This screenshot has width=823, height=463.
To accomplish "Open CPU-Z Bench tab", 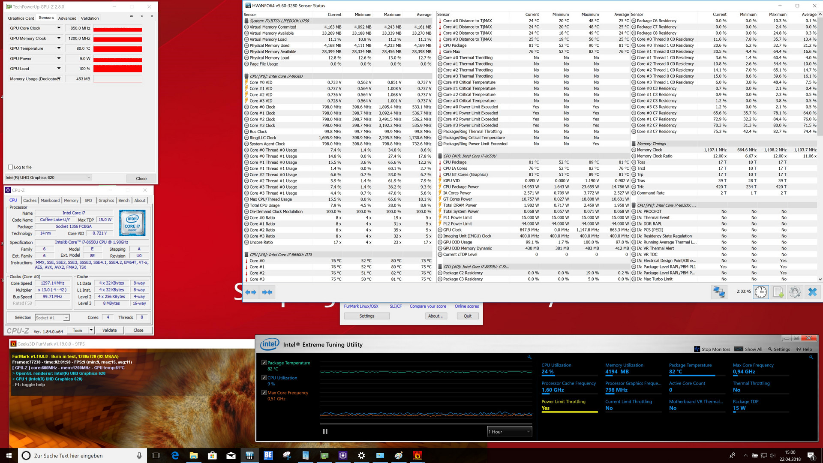I will pyautogui.click(x=124, y=200).
